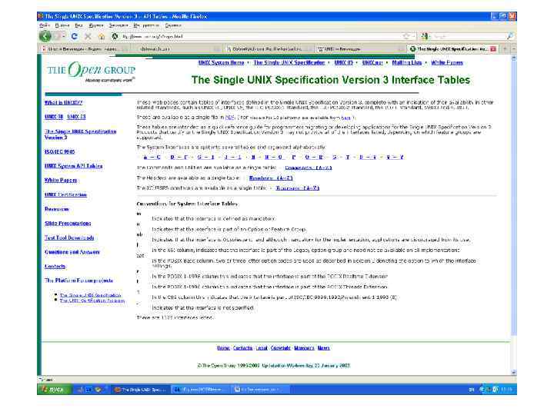Select the active Single UNIX Specification tab

(452, 49)
